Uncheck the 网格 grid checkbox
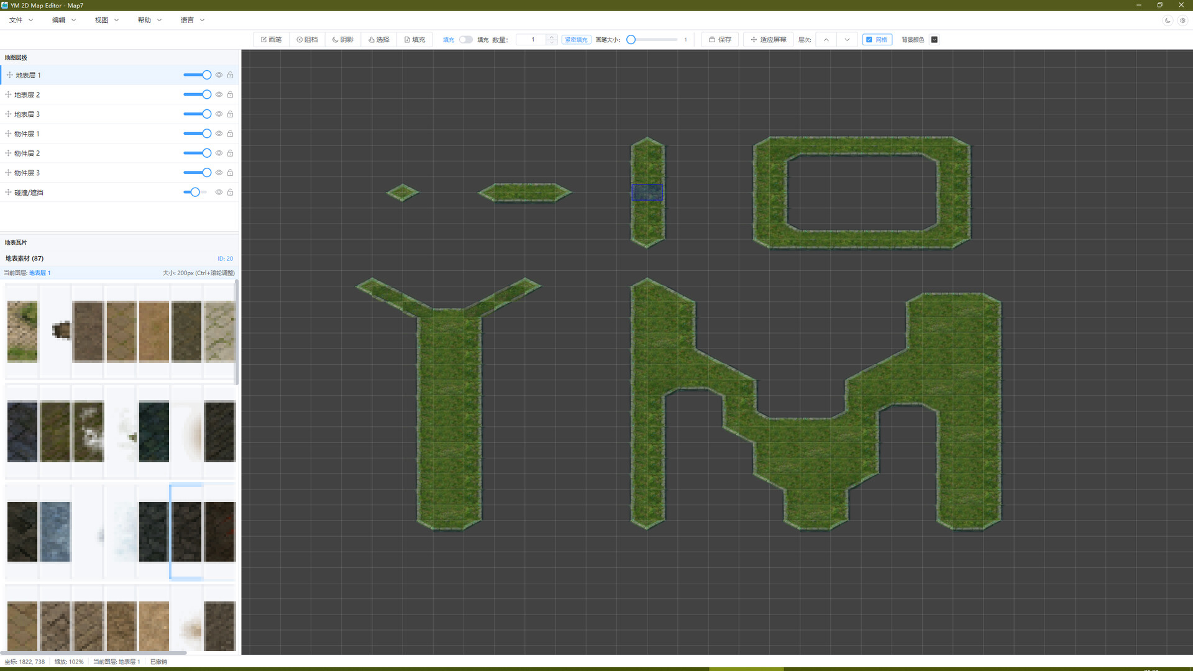Image resolution: width=1193 pixels, height=671 pixels. 869,40
